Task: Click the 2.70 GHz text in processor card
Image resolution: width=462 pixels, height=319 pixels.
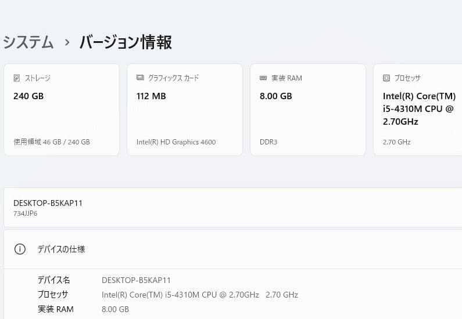Action: click(396, 142)
